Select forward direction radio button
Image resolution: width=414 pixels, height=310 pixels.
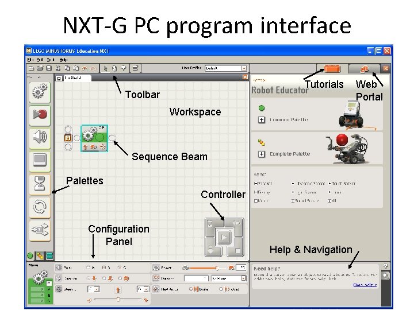[89, 278]
